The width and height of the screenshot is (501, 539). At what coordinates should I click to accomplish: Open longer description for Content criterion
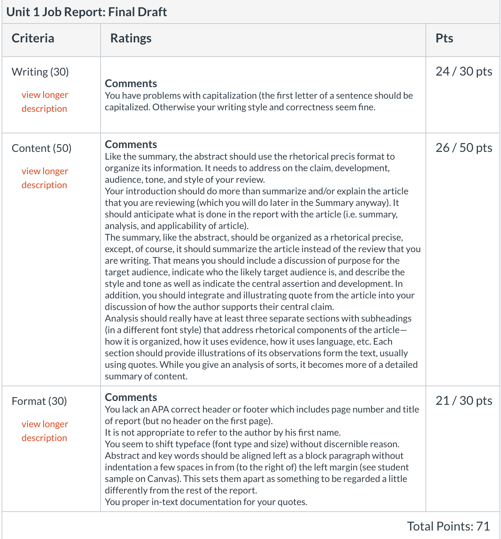click(x=45, y=178)
